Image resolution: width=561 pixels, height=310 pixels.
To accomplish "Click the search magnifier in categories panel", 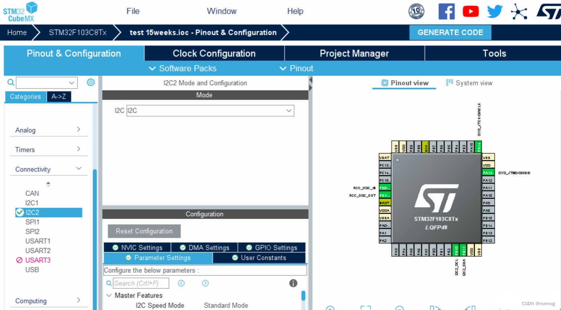I will coord(11,82).
